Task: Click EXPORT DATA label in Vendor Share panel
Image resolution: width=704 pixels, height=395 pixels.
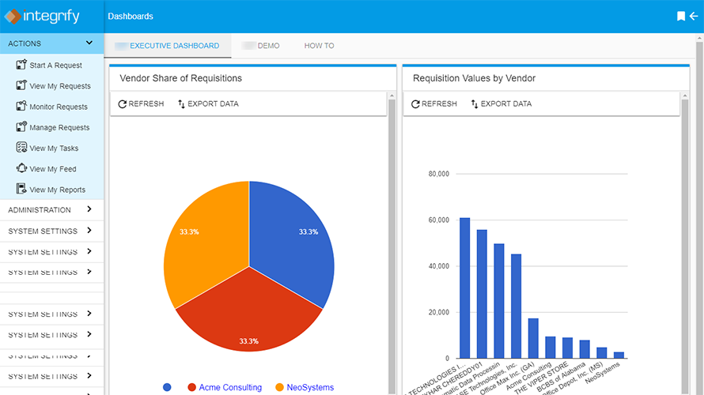Action: (213, 104)
